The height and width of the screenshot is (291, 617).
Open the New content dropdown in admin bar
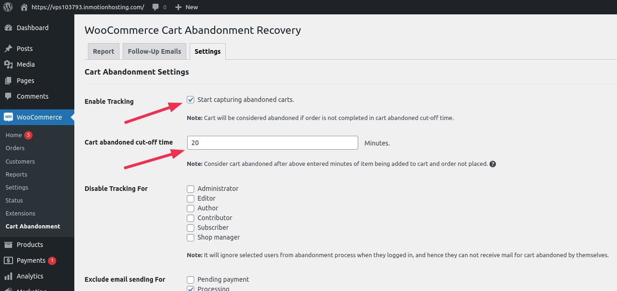coord(186,7)
